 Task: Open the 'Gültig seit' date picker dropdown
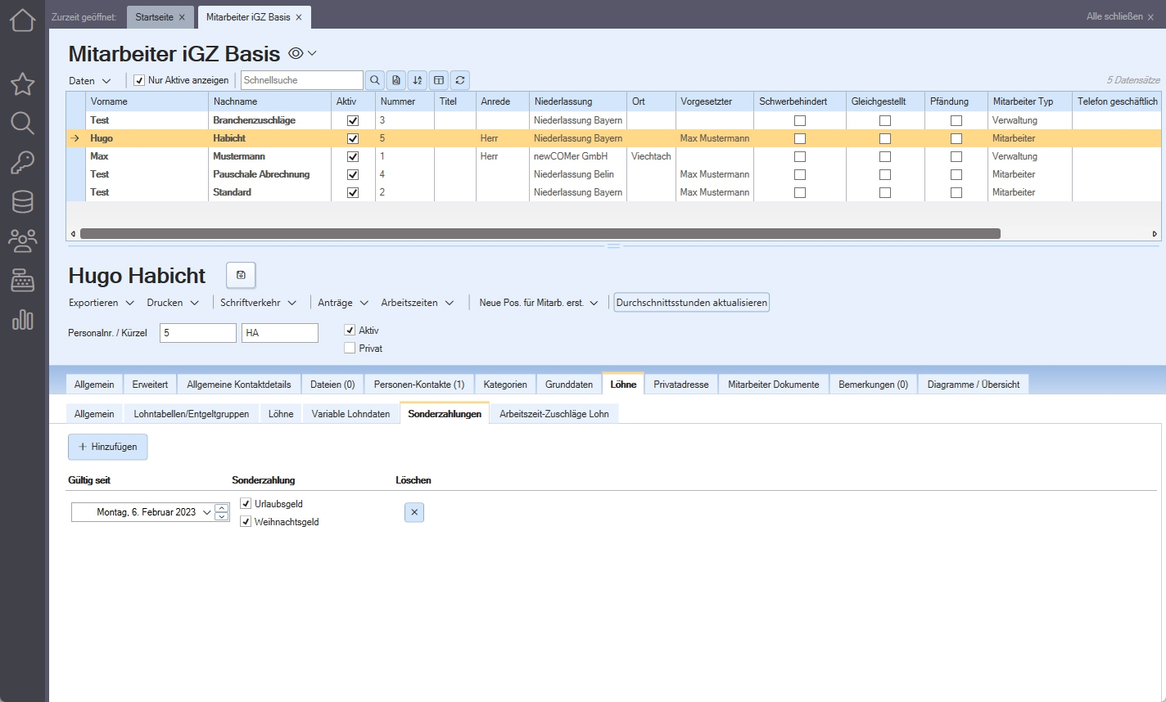click(206, 512)
